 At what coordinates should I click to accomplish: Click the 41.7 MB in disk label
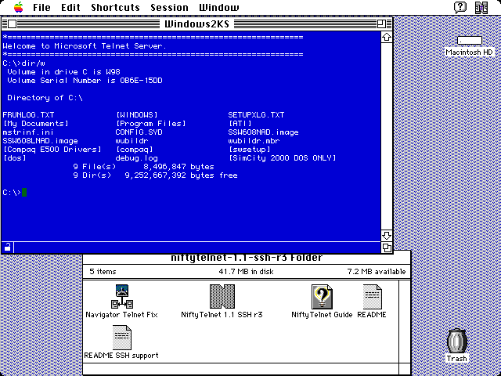(246, 272)
